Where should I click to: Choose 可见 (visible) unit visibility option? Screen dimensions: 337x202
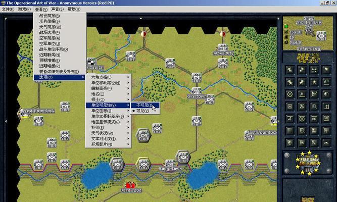tap(145, 111)
